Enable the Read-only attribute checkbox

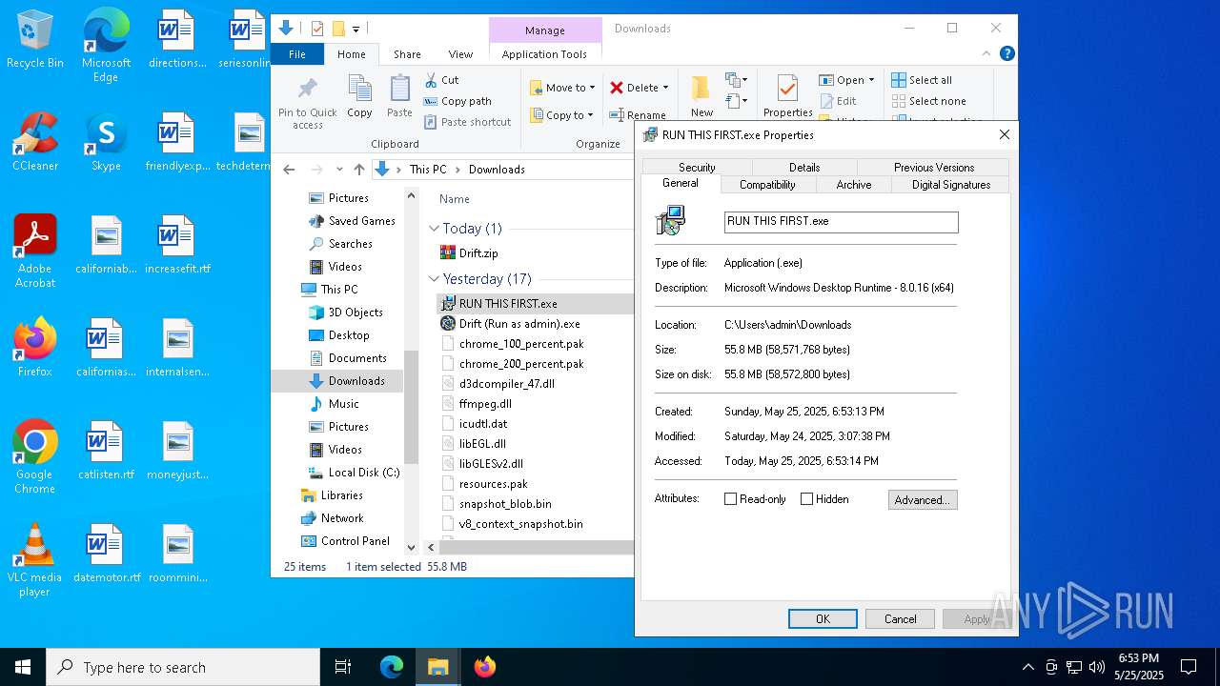(x=731, y=499)
